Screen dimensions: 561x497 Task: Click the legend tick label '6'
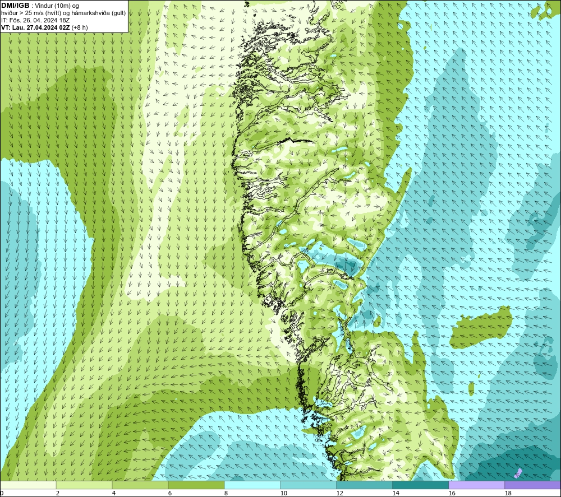pos(169,494)
